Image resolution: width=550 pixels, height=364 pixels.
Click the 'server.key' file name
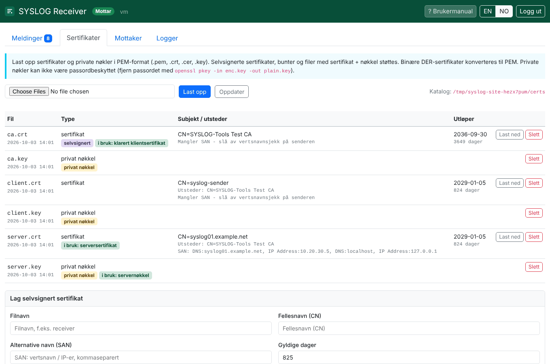pos(24,267)
